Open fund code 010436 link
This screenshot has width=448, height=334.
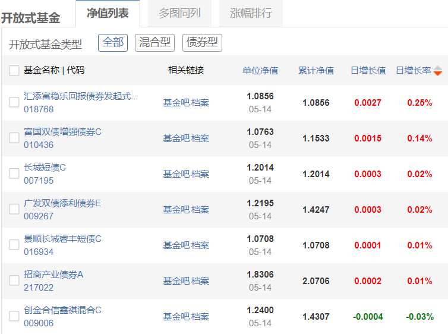point(39,145)
